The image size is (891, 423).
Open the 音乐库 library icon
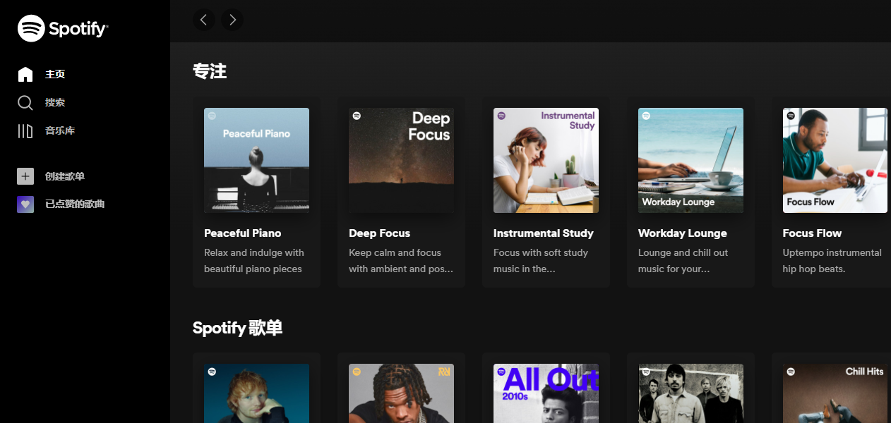click(25, 130)
